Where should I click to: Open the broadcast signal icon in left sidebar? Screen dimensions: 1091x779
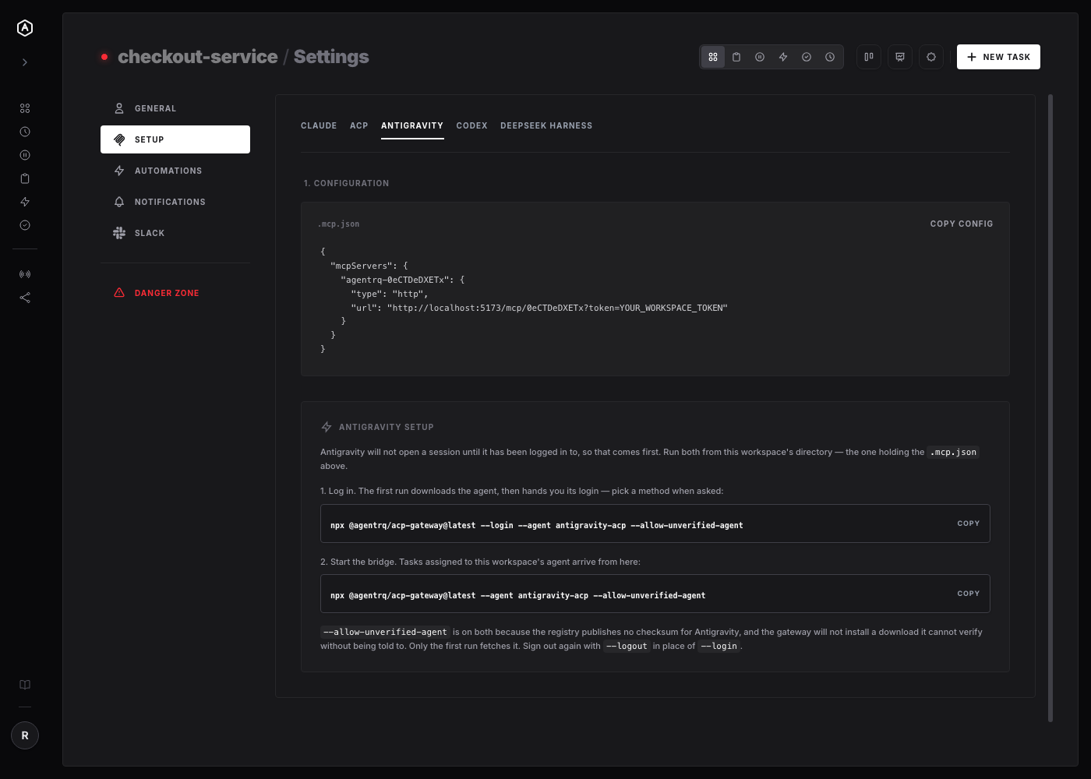tap(25, 274)
